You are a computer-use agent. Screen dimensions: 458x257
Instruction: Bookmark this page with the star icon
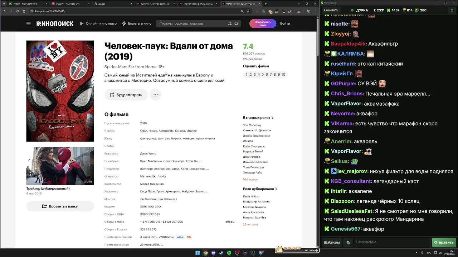pyautogui.click(x=248, y=11)
